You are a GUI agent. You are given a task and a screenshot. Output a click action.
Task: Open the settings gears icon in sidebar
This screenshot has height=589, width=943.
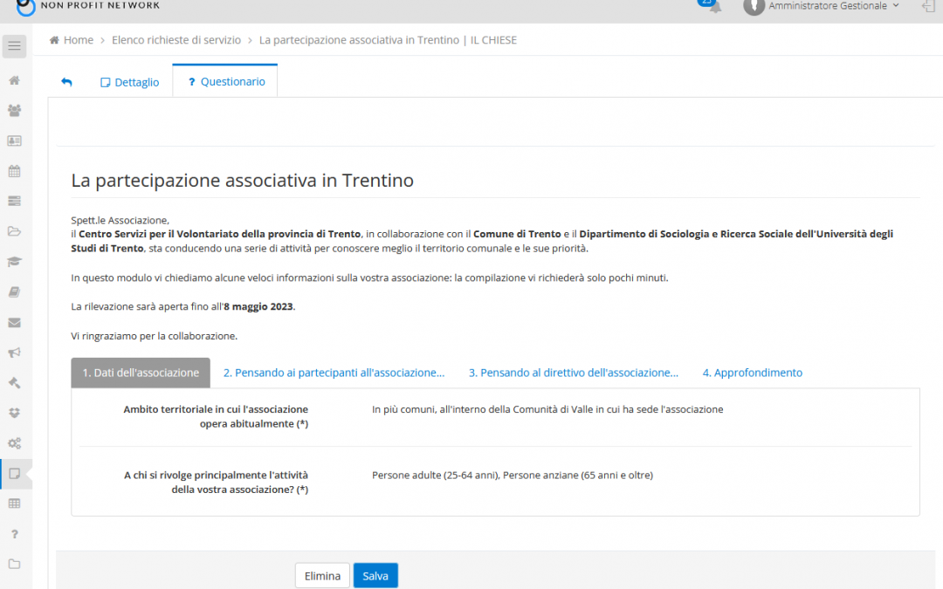tap(15, 443)
